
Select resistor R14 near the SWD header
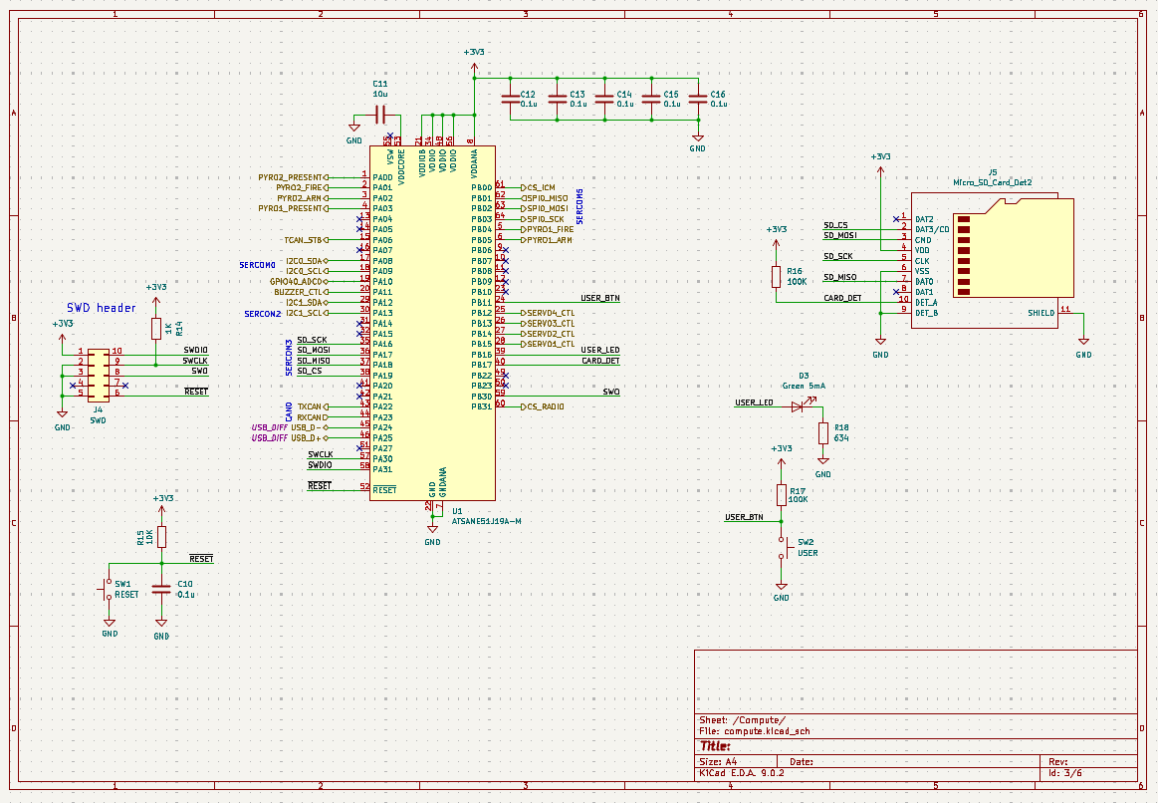coord(155,329)
